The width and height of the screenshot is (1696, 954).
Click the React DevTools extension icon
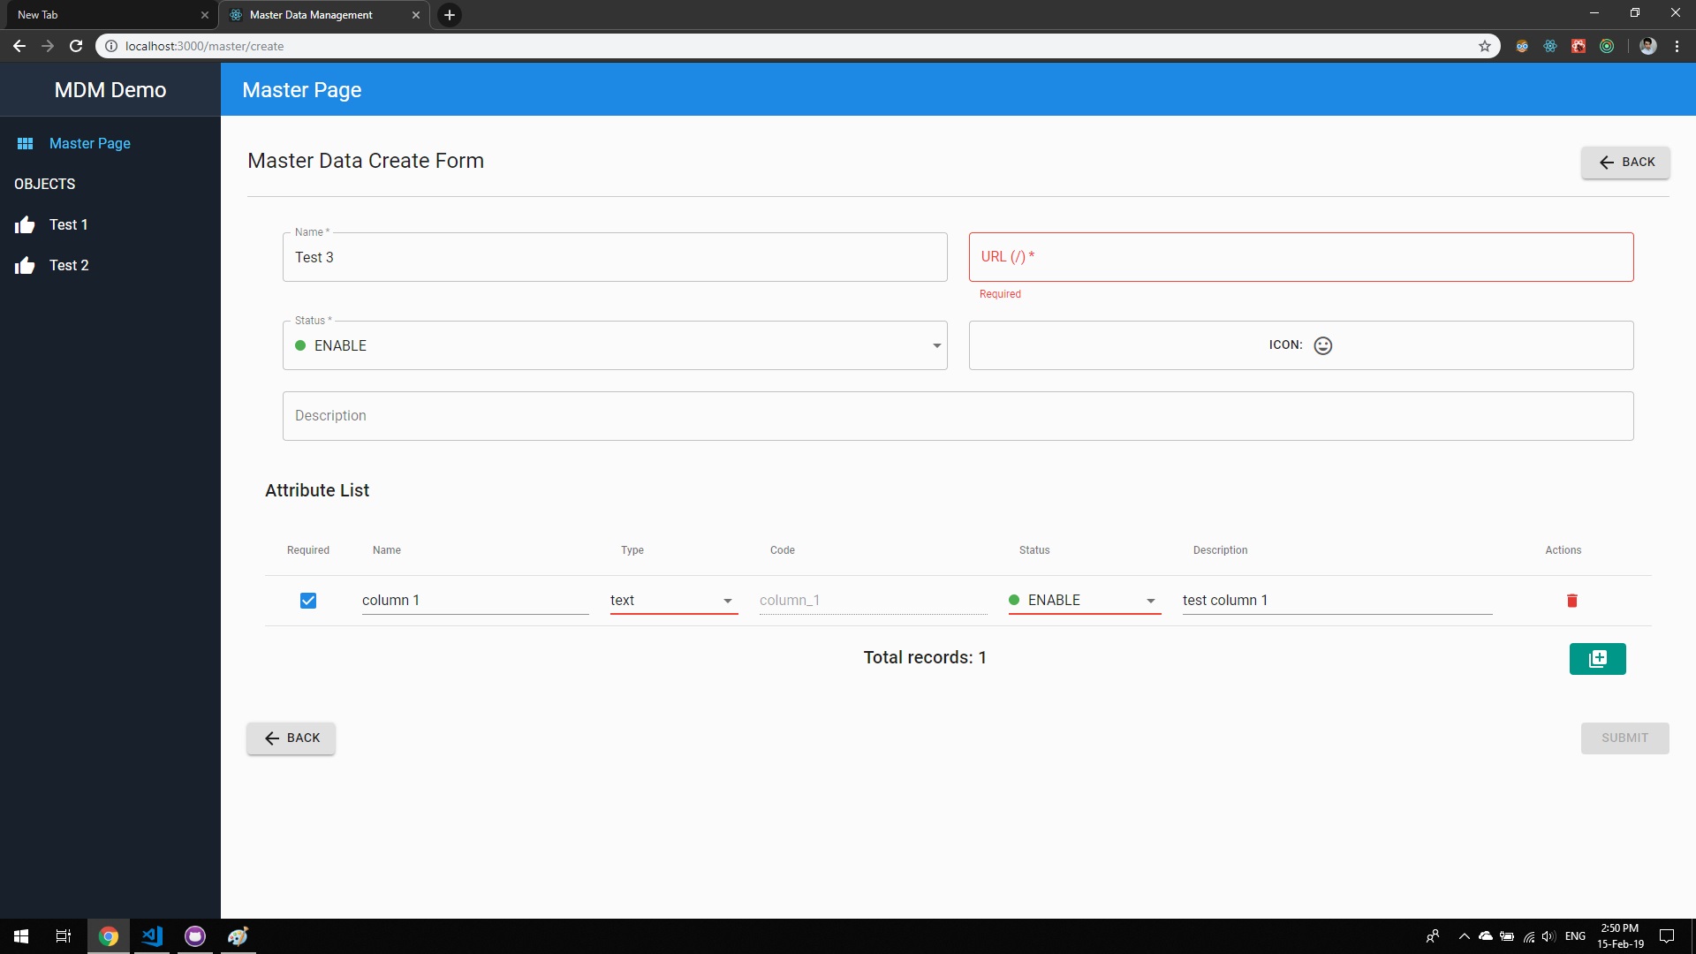[1550, 46]
